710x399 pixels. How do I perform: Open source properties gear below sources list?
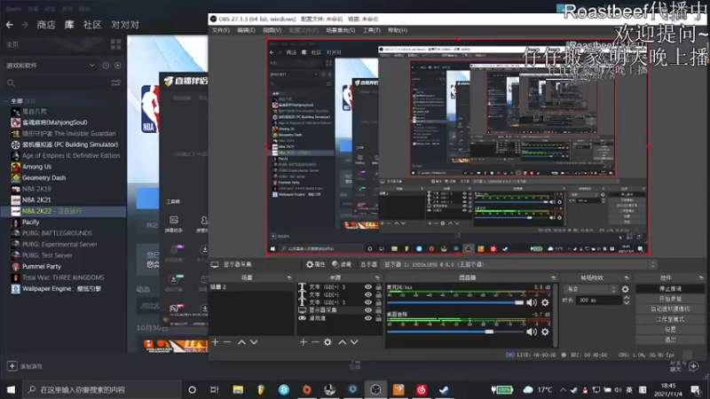click(327, 342)
